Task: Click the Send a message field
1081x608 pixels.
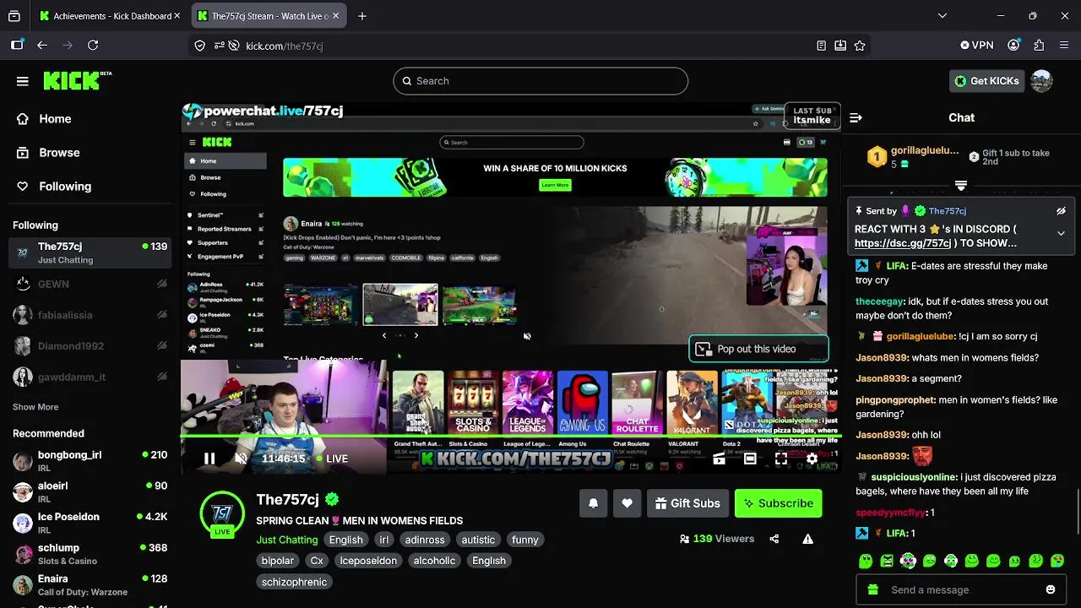Action: pos(961,589)
